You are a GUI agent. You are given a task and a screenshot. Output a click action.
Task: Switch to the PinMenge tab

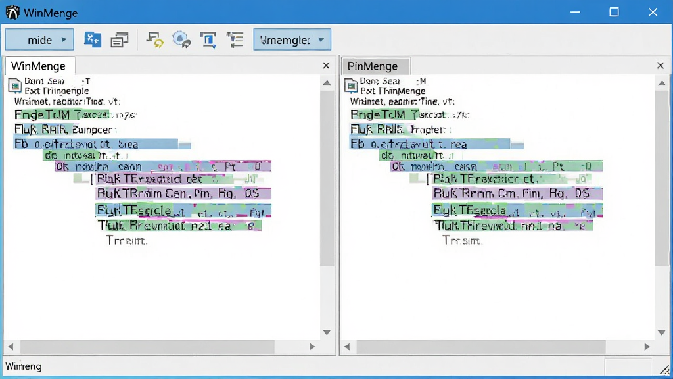pos(375,66)
